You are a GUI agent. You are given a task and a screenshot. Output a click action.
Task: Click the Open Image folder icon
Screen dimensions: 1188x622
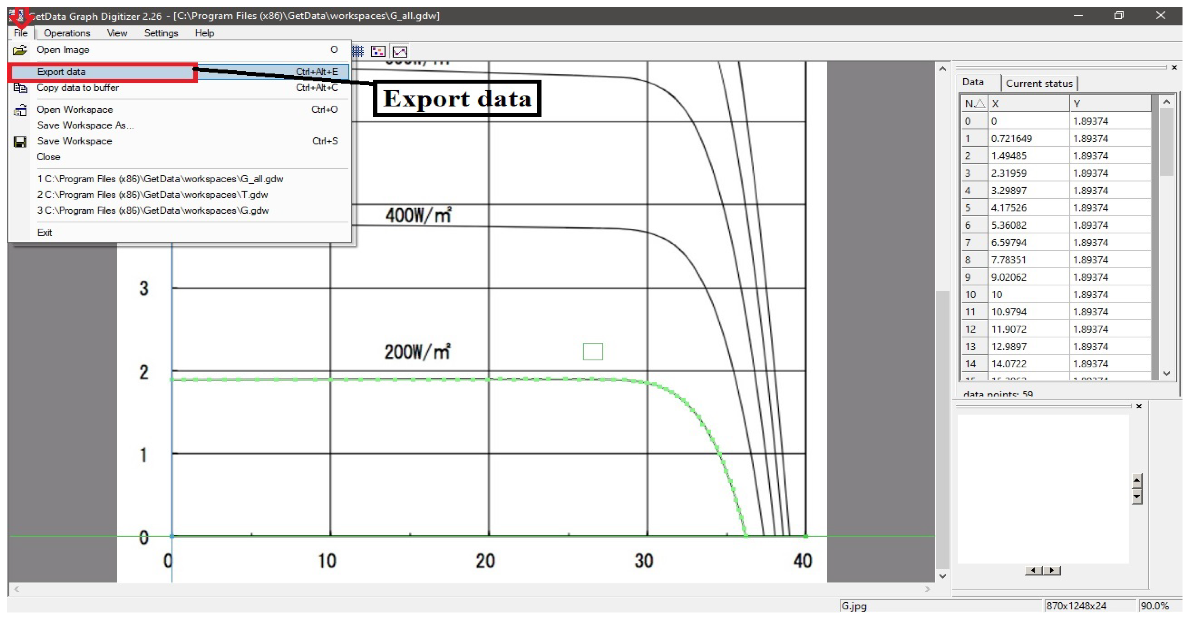20,50
